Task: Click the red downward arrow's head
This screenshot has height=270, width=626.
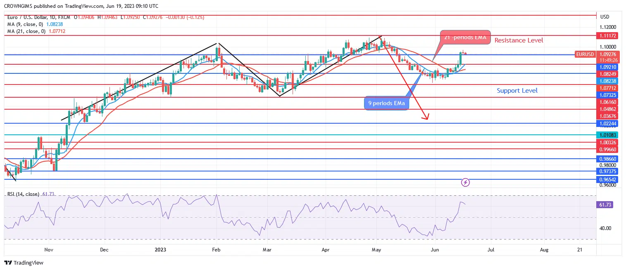Action: coord(426,117)
